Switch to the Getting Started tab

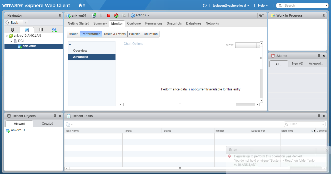tap(78, 23)
